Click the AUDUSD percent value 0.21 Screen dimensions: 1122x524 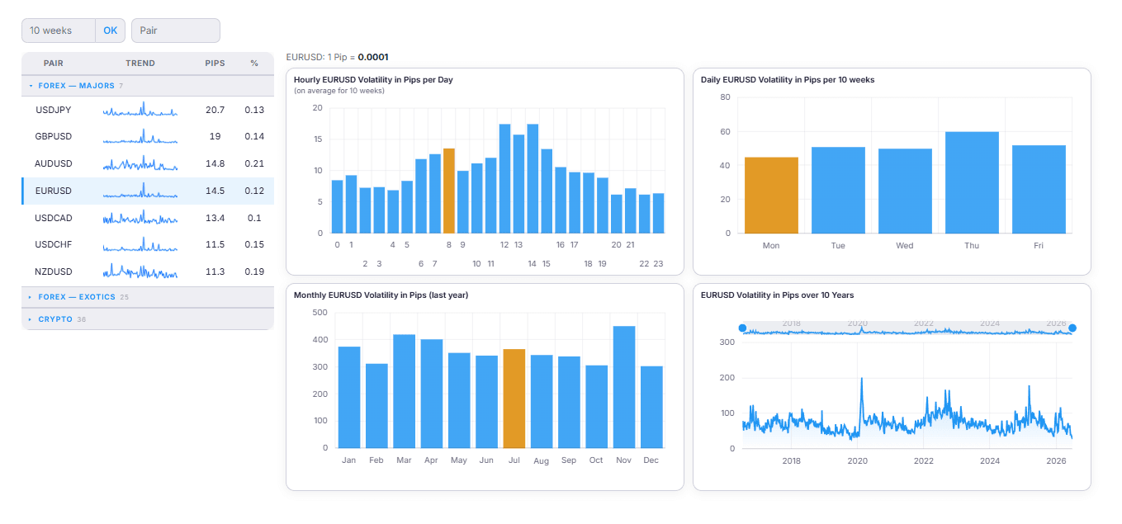pyautogui.click(x=254, y=163)
